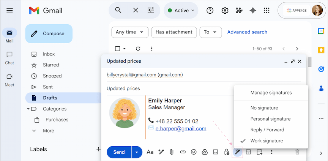The image size is (328, 161).
Task: Open Contacts in the side panel
Action: coord(321,88)
